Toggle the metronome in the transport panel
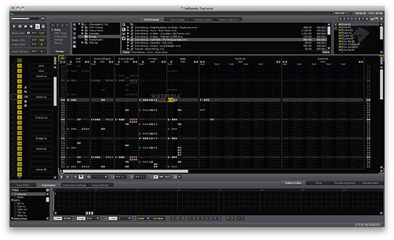Screen dimensions: 394x240 pos(43,26)
